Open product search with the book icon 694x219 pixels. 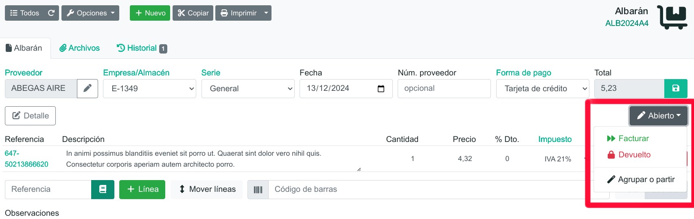point(103,189)
